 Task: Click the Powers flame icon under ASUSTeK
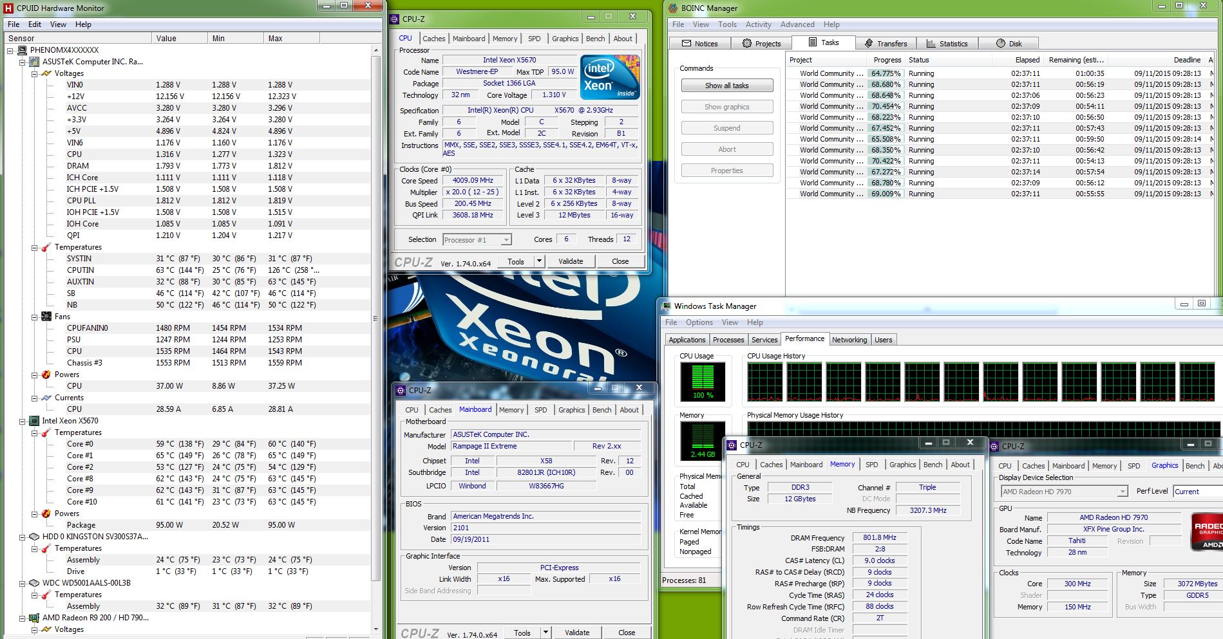tap(46, 375)
